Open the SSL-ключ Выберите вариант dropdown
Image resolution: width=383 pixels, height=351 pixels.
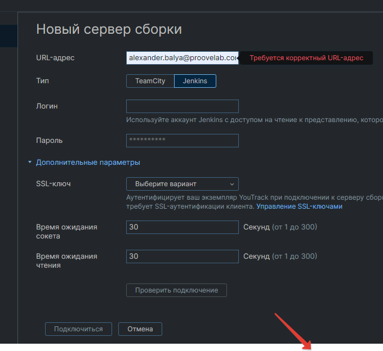[182, 184]
